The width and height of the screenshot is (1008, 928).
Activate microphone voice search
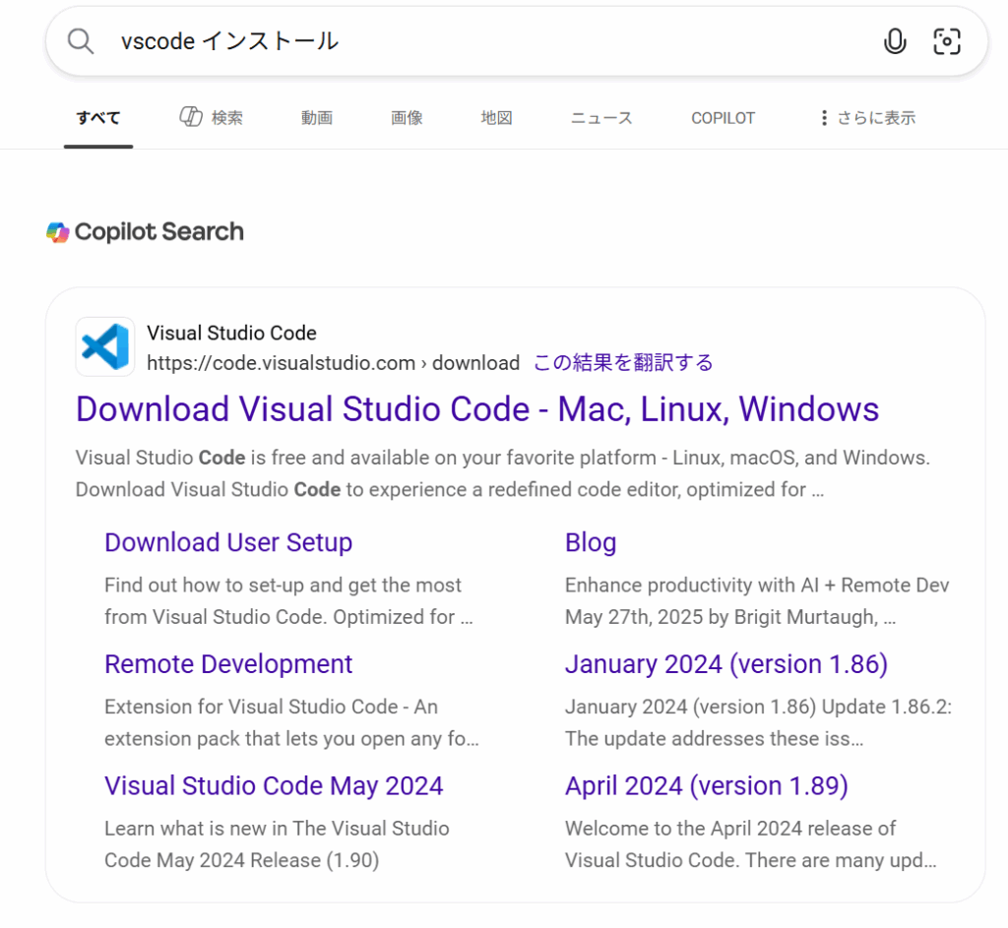pyautogui.click(x=894, y=41)
